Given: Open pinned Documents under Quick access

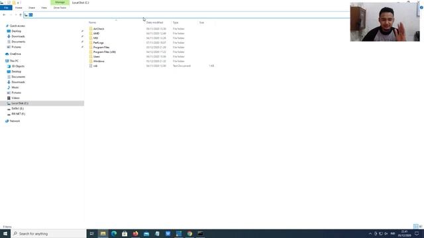Looking at the screenshot, I should click(x=19, y=42).
